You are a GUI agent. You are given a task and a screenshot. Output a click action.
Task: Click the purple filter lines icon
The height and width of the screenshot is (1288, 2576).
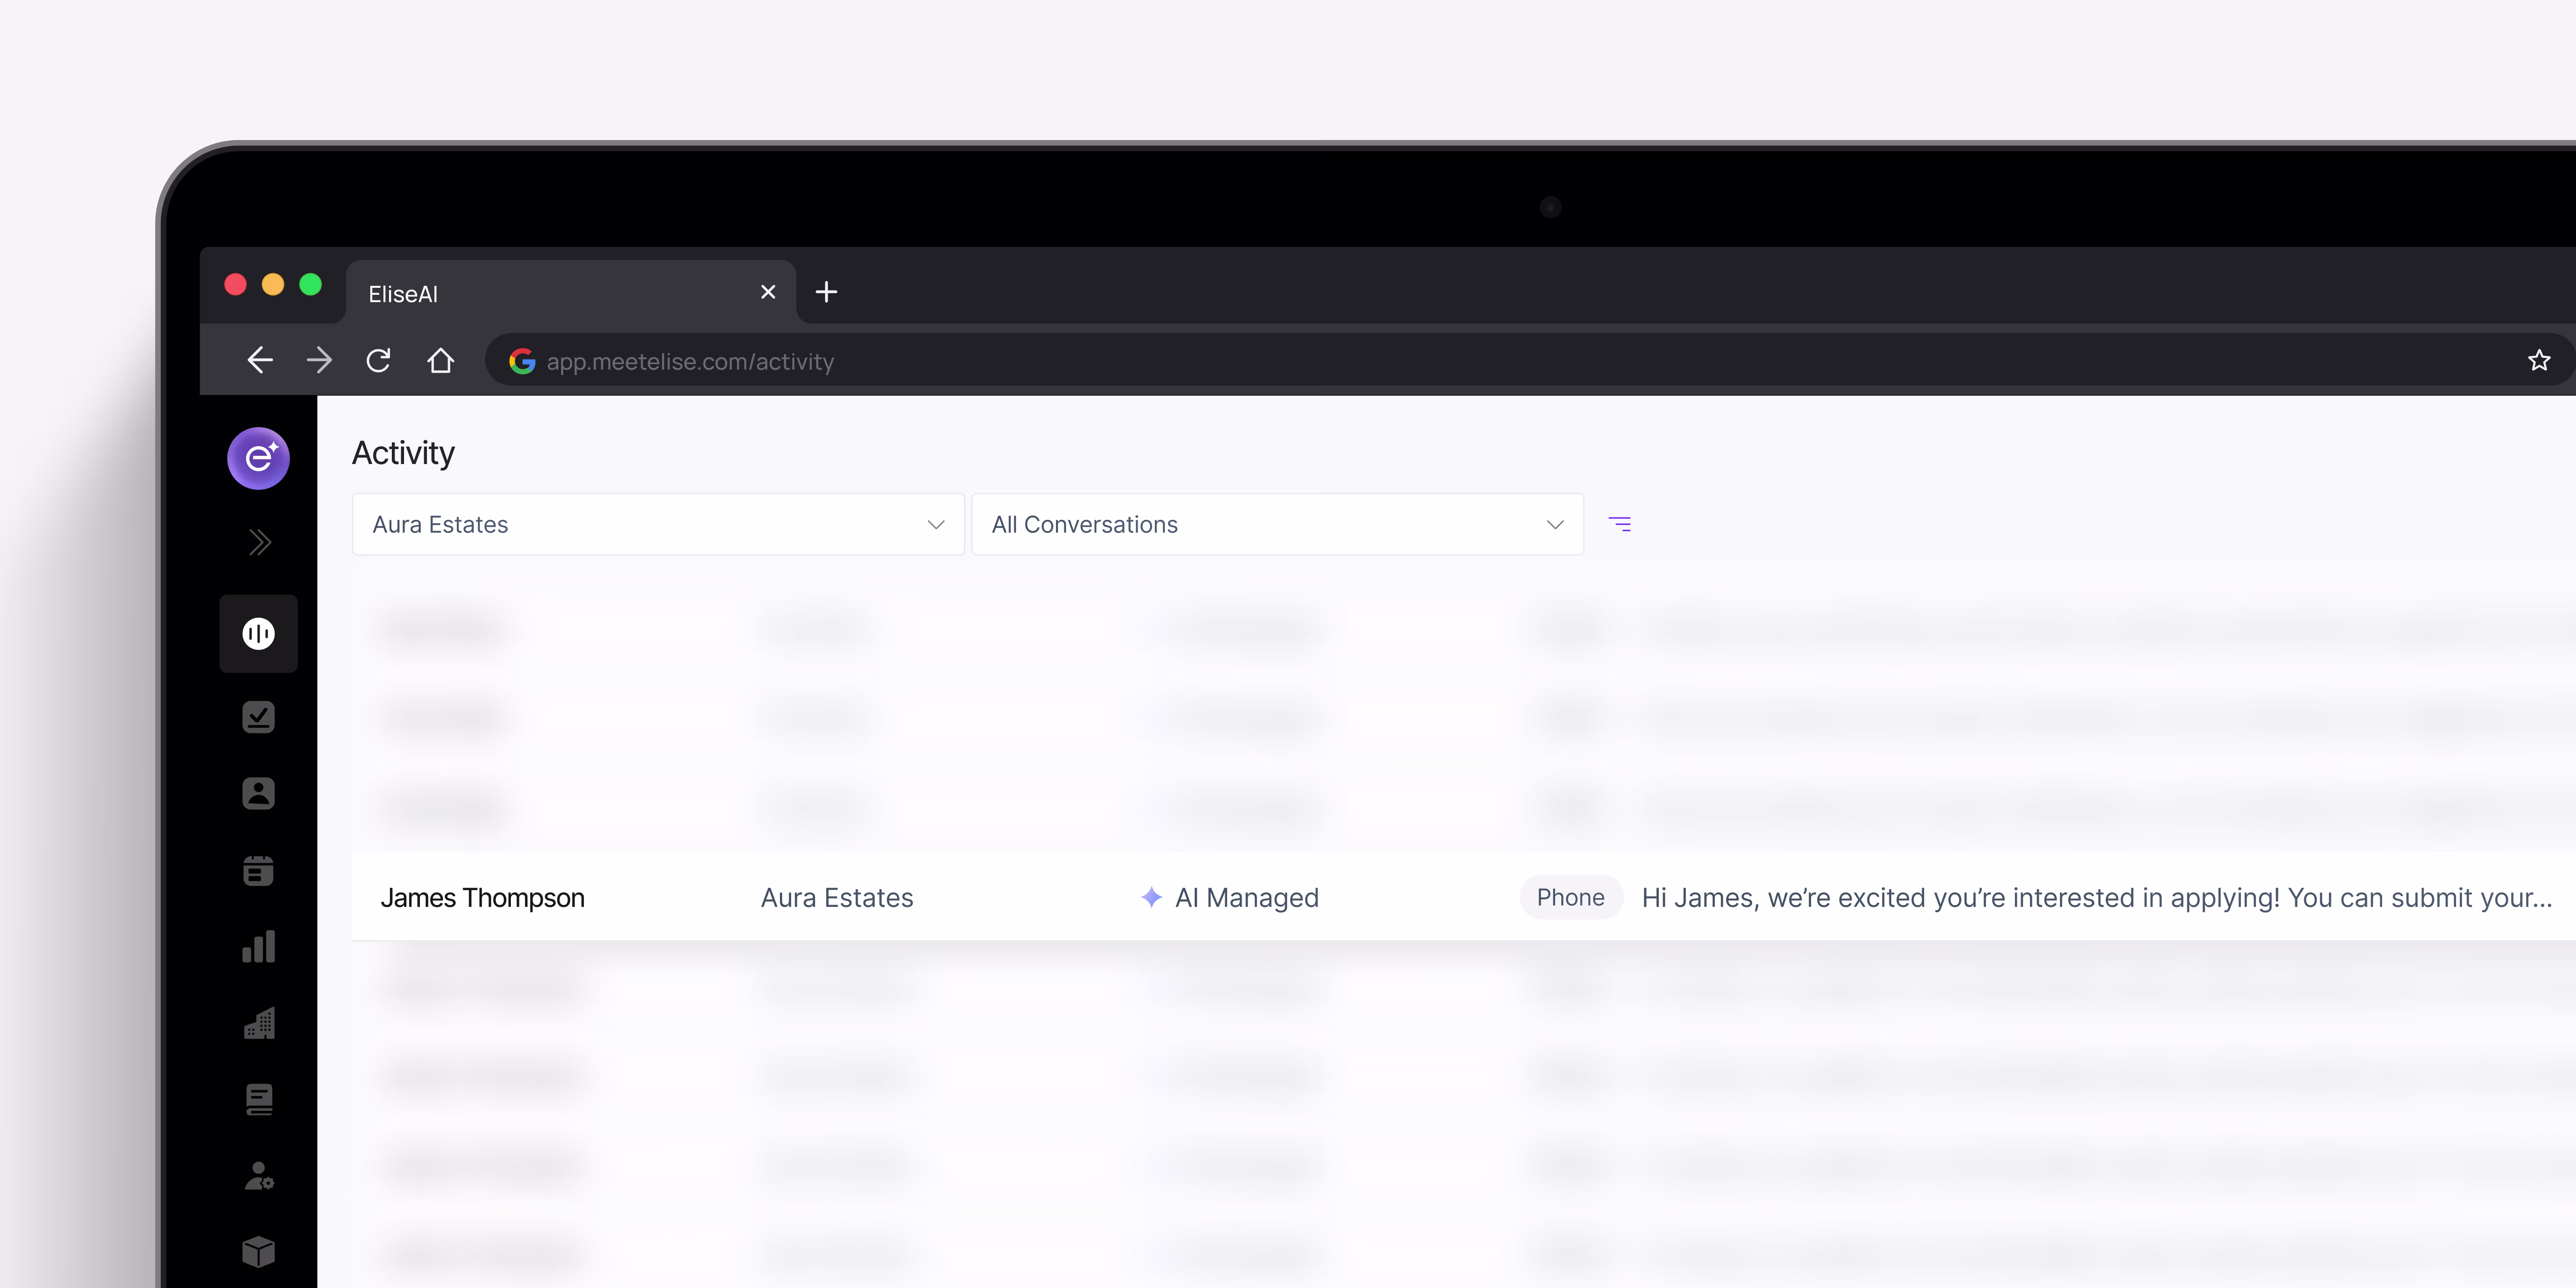(1619, 524)
